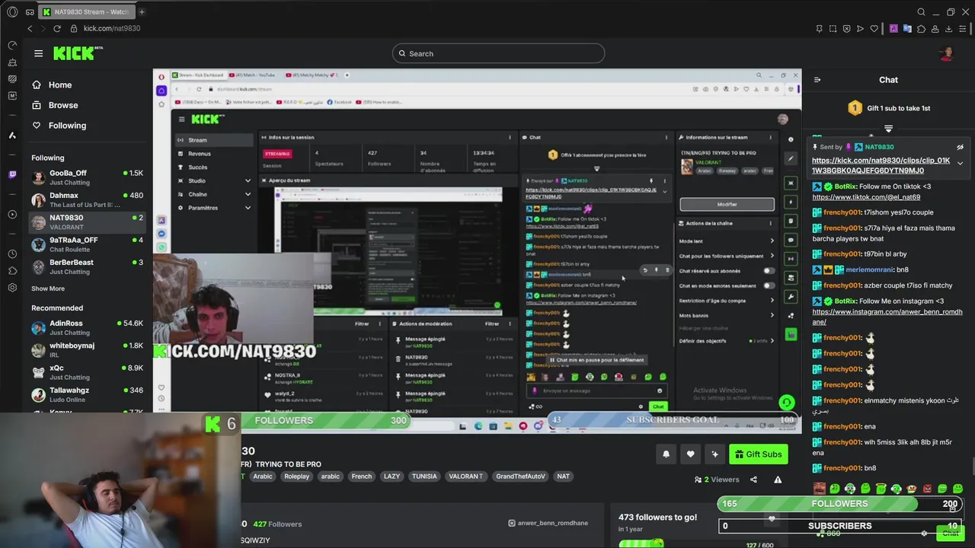975x548 pixels.
Task: Click Gift 1 sub to take 1st
Action: click(888, 108)
